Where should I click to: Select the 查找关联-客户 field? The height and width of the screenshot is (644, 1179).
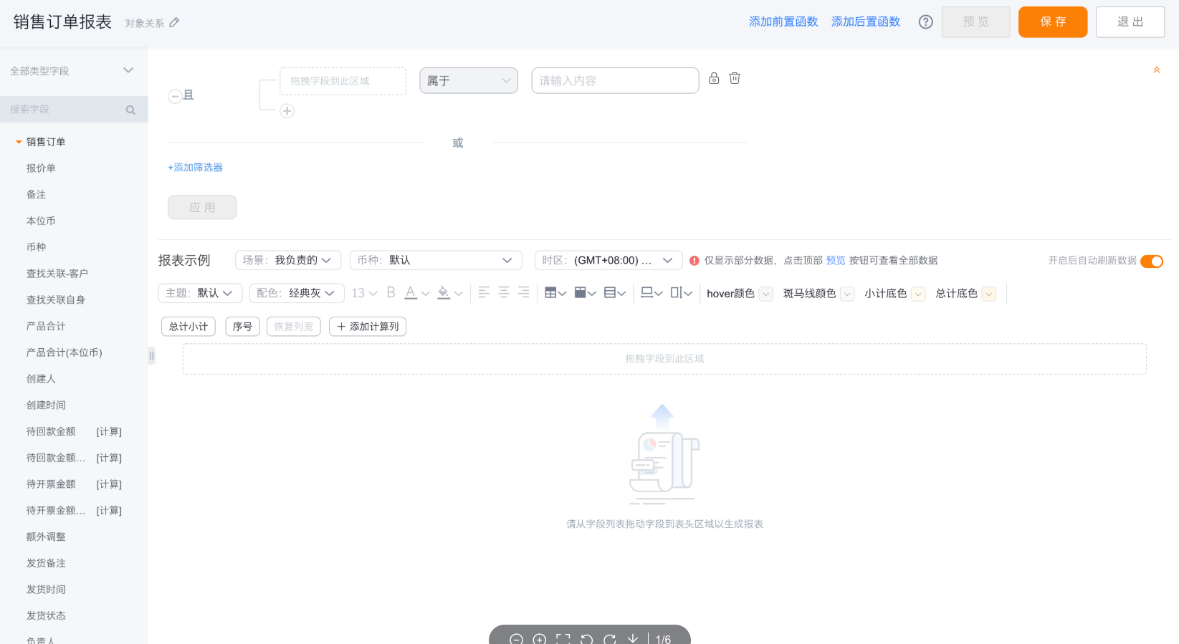(x=57, y=274)
